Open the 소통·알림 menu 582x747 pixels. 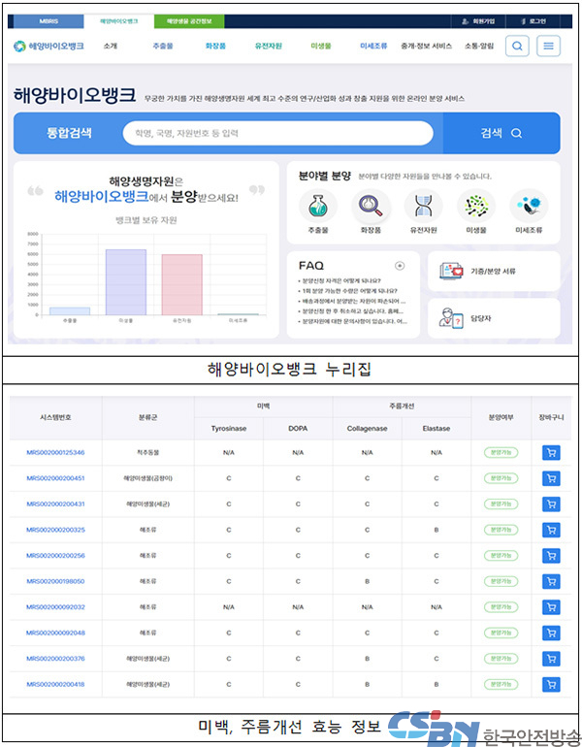(479, 47)
